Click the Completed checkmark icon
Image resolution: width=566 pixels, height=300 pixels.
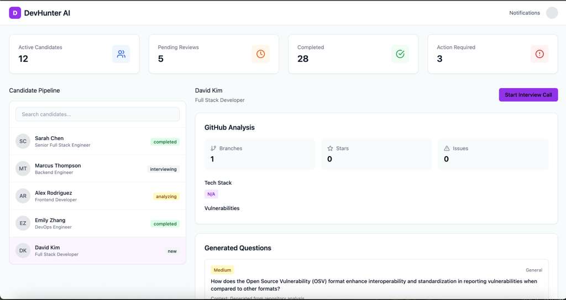click(x=400, y=54)
